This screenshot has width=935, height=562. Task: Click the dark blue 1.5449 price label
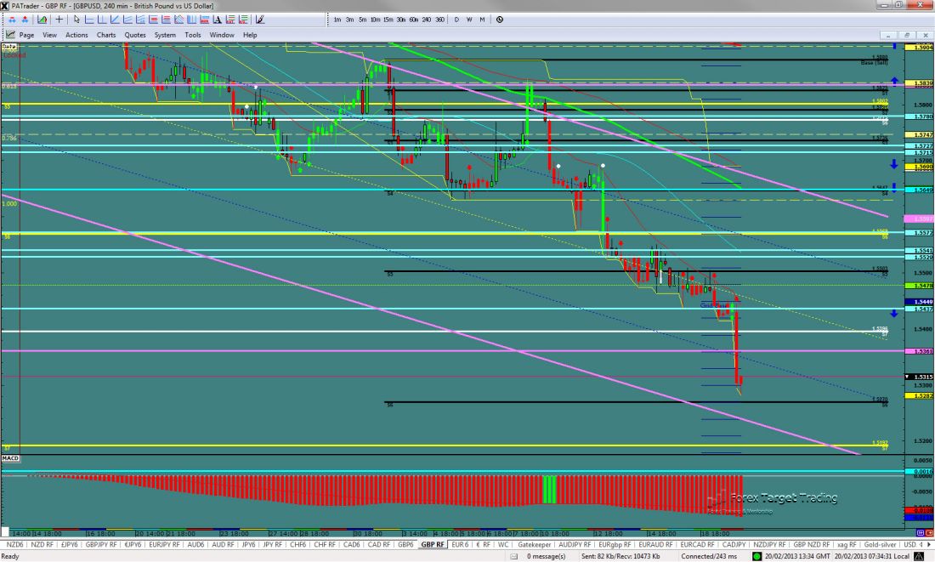point(920,302)
